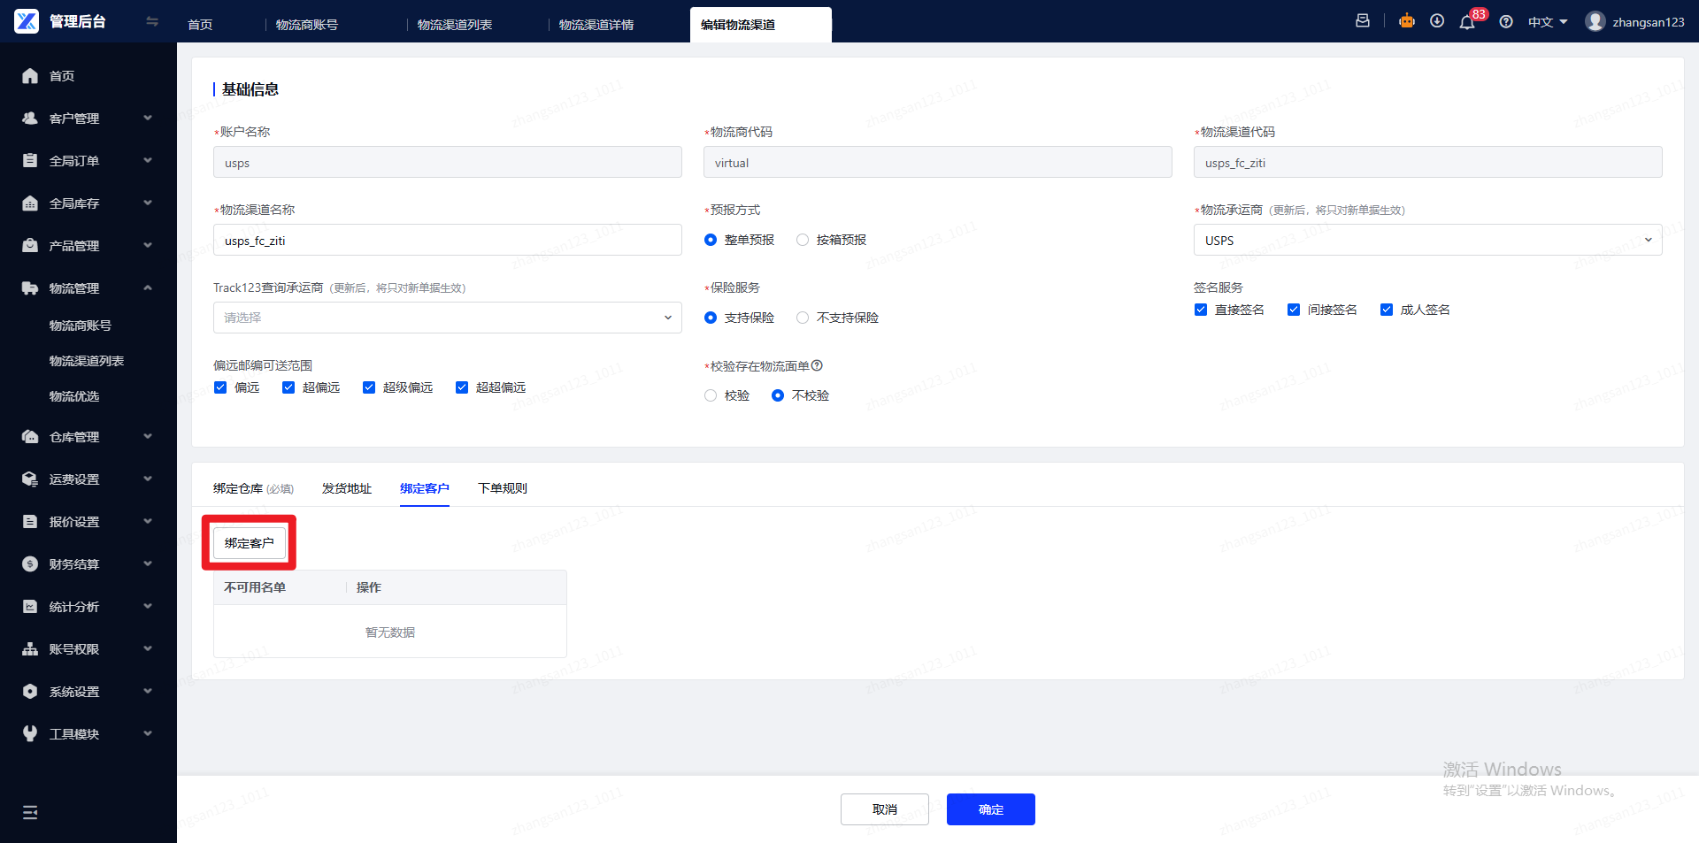Screen dimensions: 1699x843
Task: Select the 校验 radio option
Action: (x=711, y=395)
